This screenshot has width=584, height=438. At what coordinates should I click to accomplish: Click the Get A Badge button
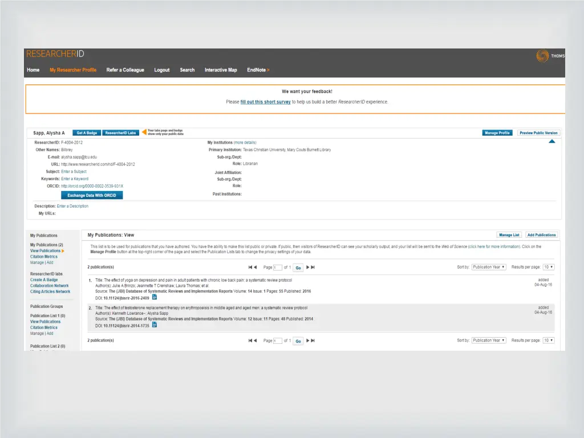click(87, 133)
